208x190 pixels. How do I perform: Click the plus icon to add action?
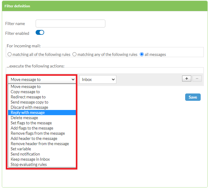pyautogui.click(x=186, y=79)
